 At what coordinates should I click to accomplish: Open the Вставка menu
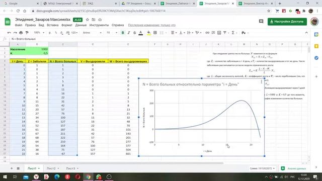[x=52, y=25]
